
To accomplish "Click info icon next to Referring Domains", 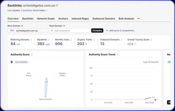I will click(31, 40).
